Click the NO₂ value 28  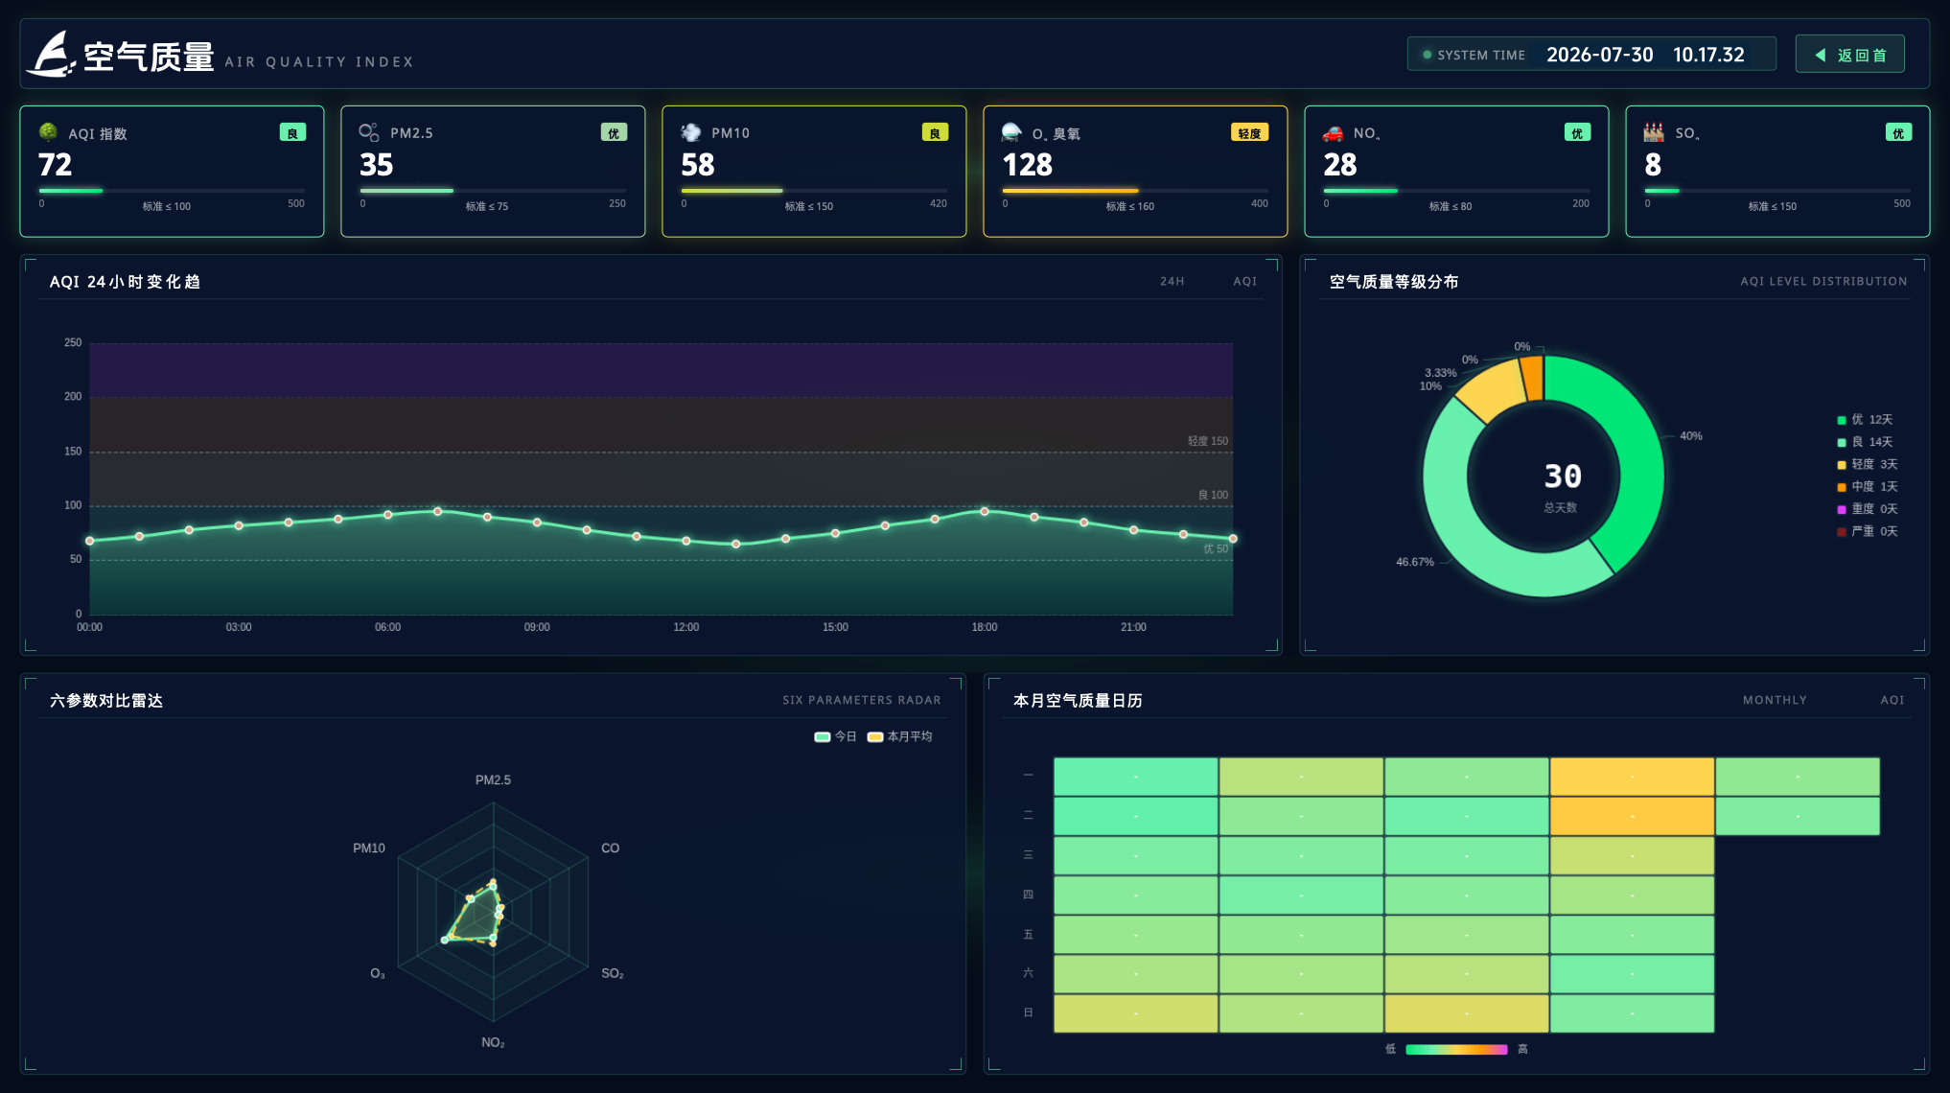[1340, 165]
